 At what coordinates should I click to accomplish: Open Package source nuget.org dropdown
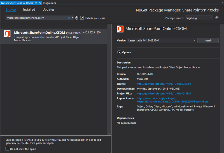[199, 18]
